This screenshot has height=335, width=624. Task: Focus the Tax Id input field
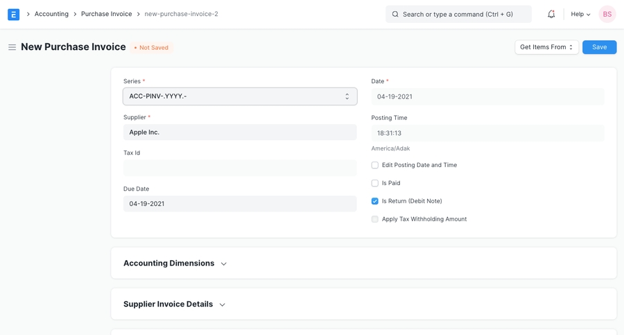[x=240, y=168]
